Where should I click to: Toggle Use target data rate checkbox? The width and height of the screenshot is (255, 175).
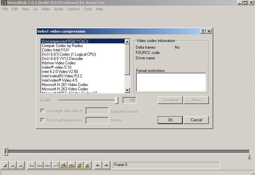pyautogui.click(x=42, y=111)
